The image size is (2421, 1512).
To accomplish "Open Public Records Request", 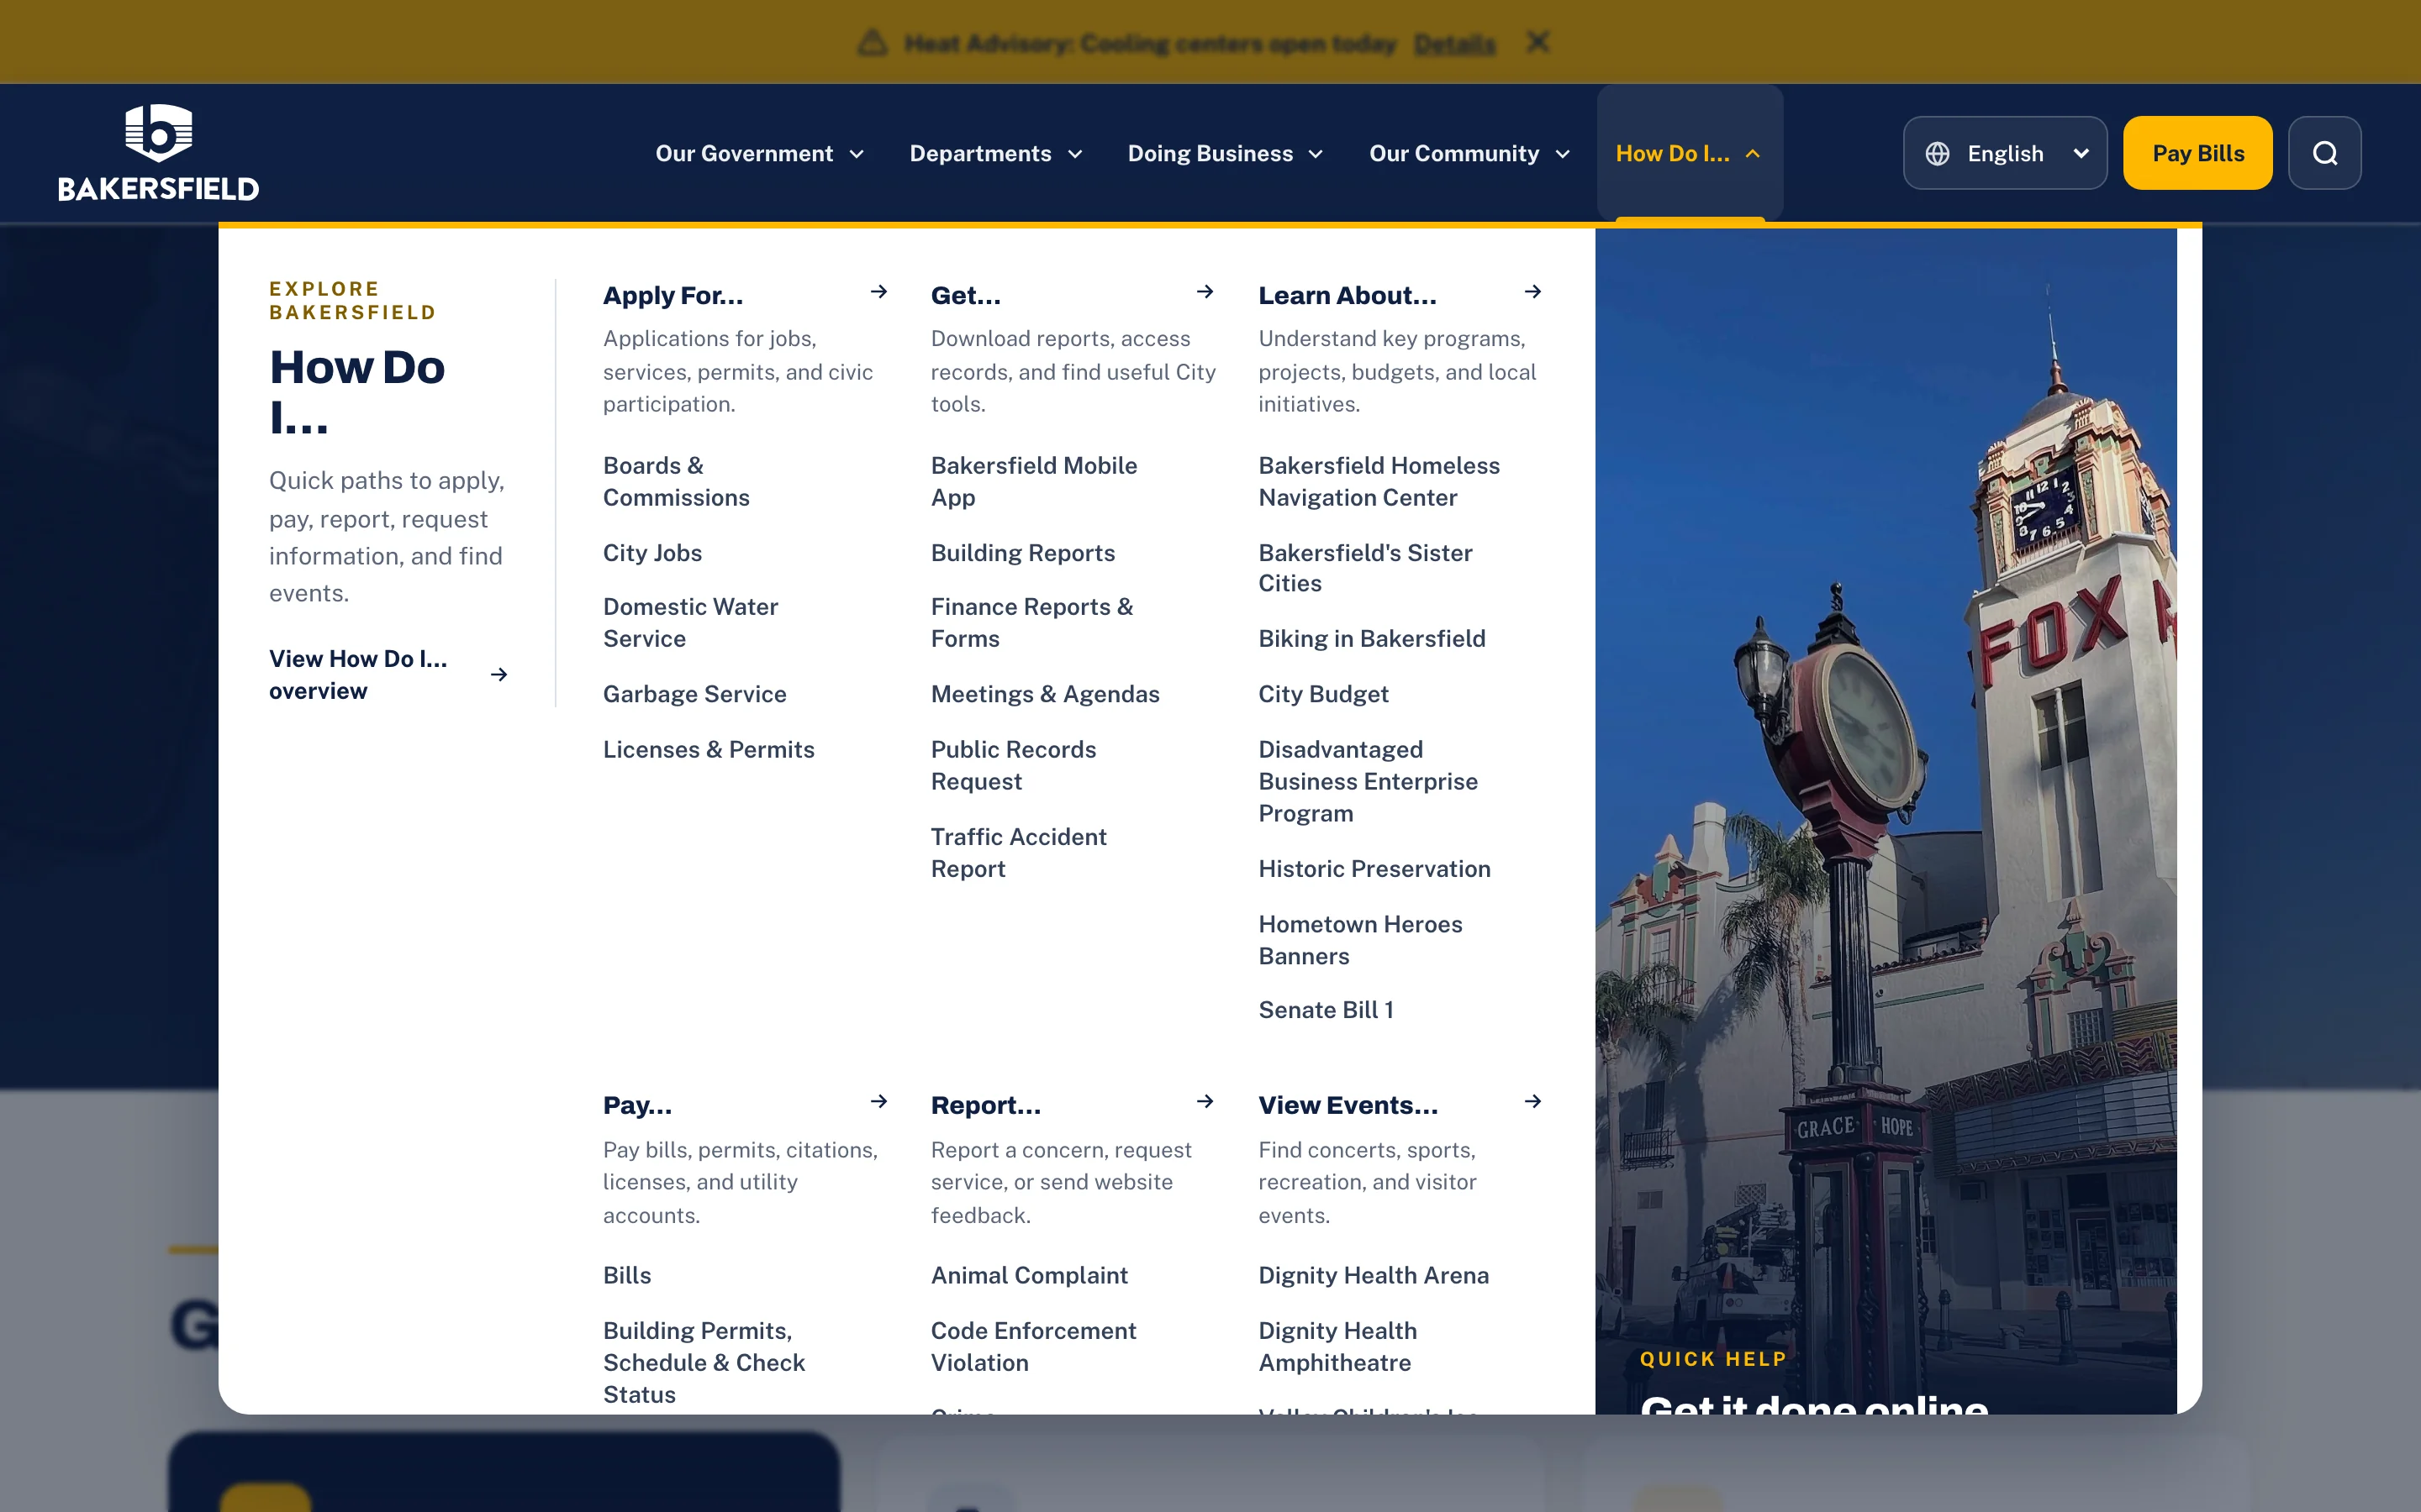I will point(1014,765).
